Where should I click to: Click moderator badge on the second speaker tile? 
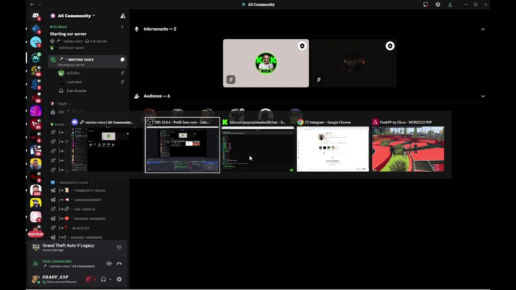390,46
